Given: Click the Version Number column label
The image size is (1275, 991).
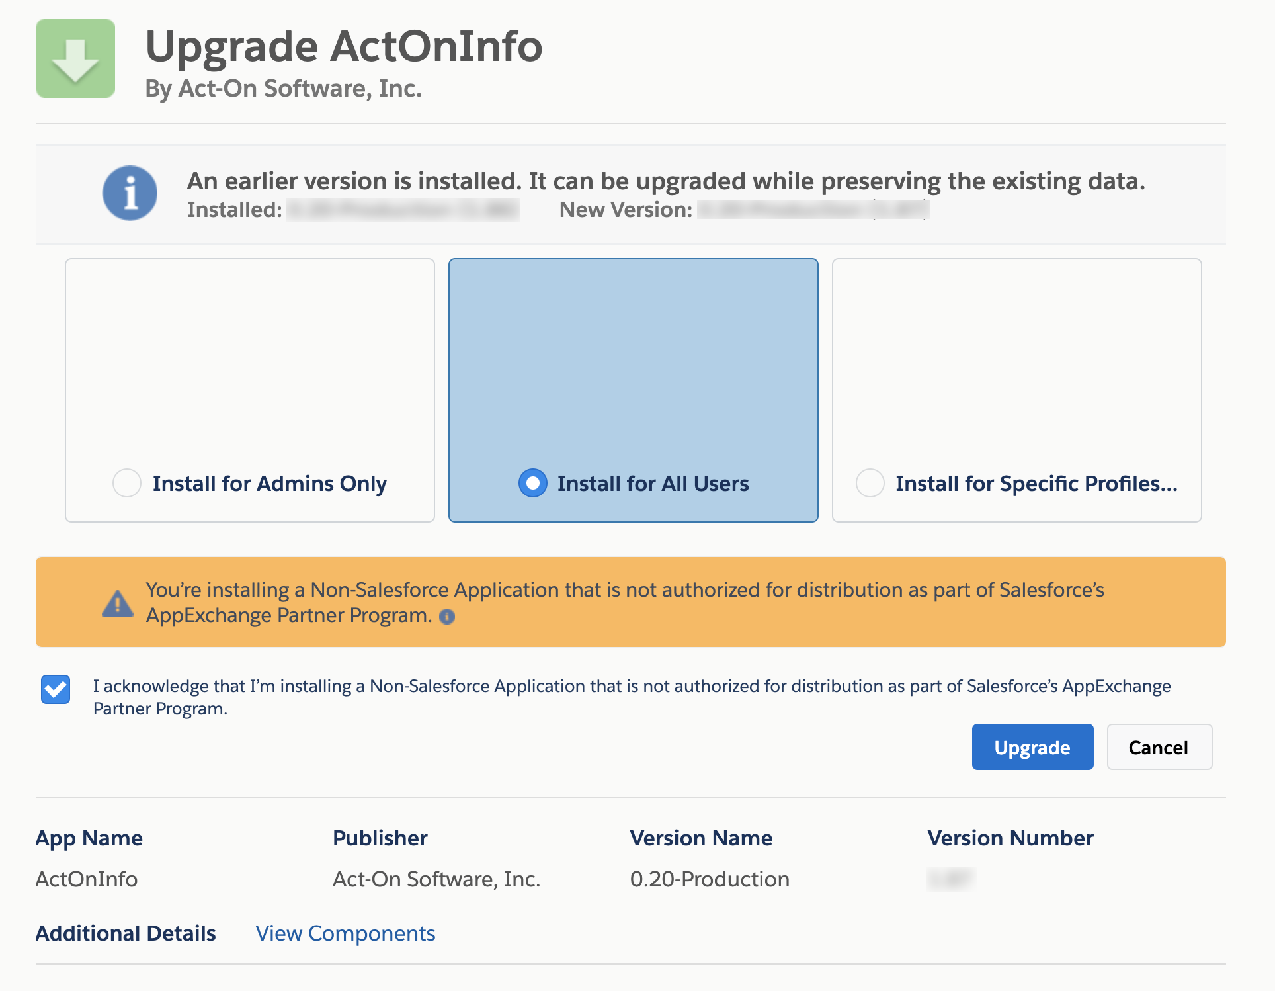Looking at the screenshot, I should click(1010, 838).
